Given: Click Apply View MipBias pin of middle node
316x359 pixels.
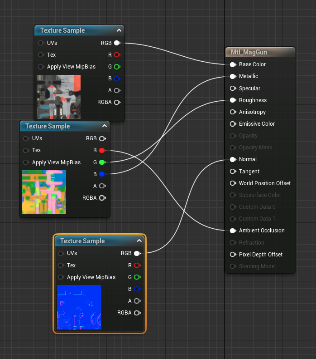Looking at the screenshot, I should 26,162.
